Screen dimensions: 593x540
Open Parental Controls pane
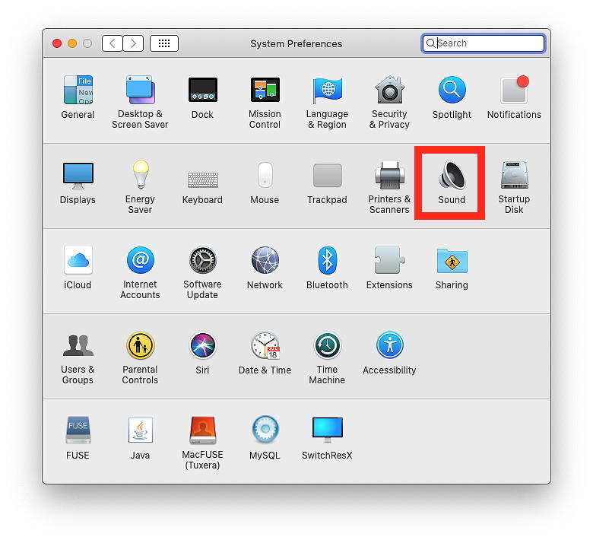point(140,357)
